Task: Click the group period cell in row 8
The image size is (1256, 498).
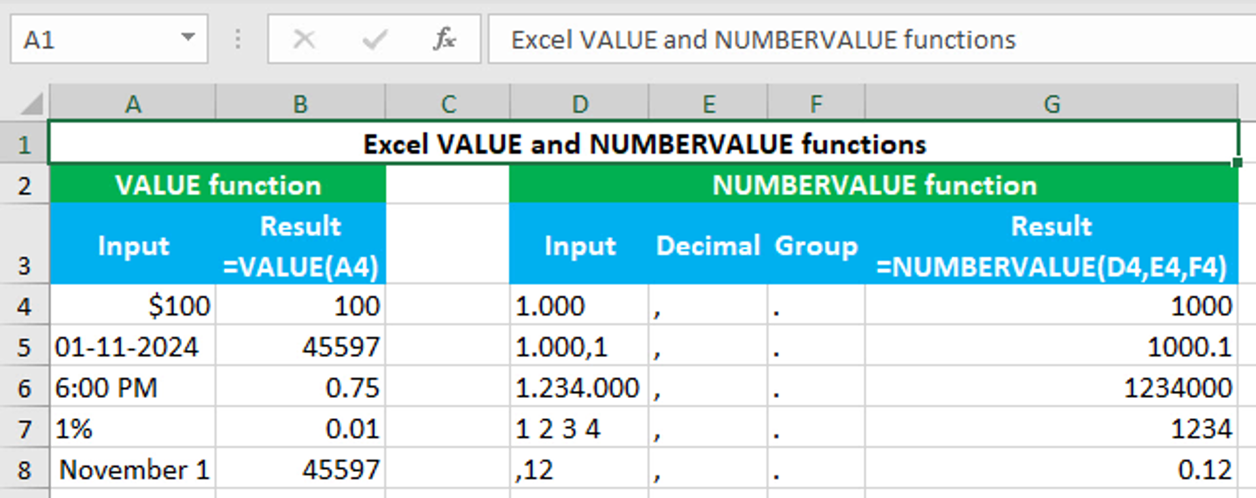Action: pyautogui.click(x=816, y=469)
